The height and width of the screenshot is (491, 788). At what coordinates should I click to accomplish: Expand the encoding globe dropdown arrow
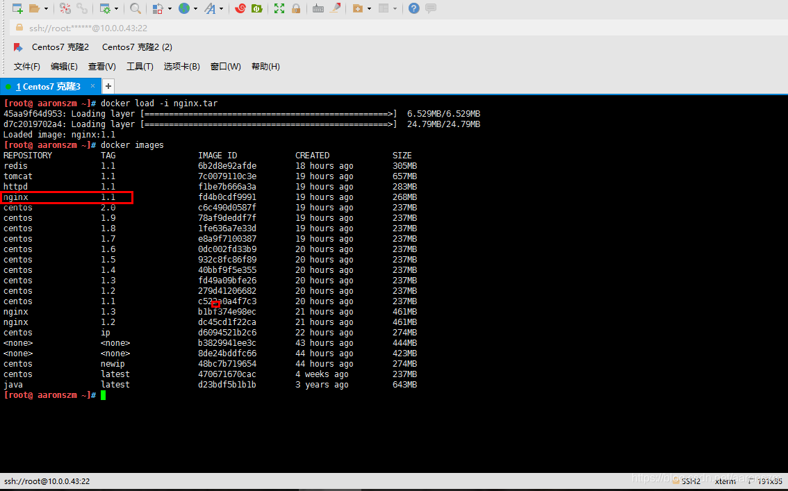click(195, 8)
